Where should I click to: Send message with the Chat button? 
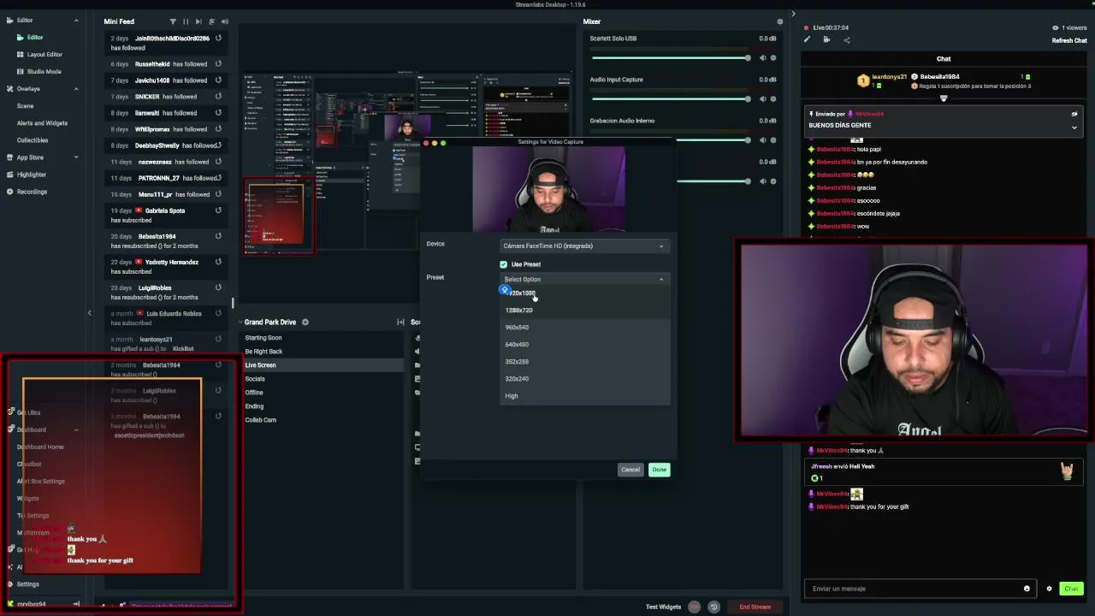tap(1071, 589)
